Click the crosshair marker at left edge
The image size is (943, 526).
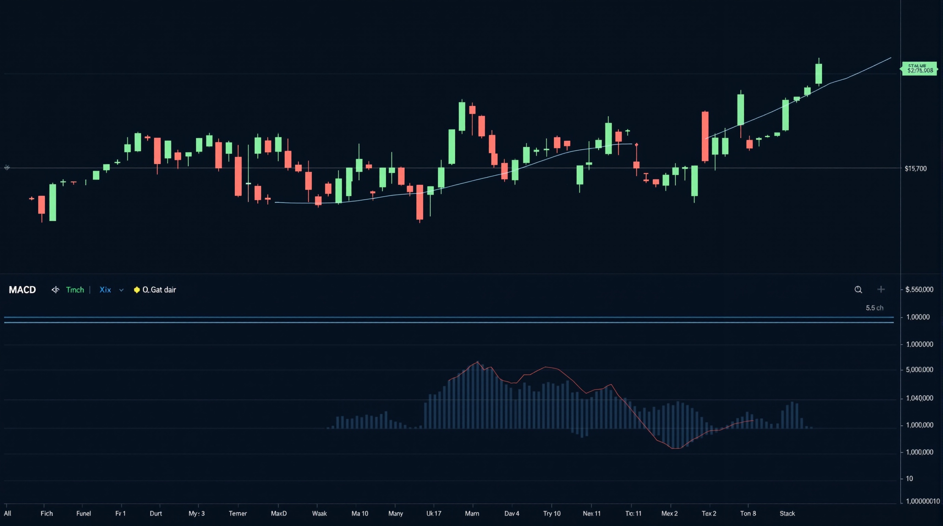coord(7,167)
